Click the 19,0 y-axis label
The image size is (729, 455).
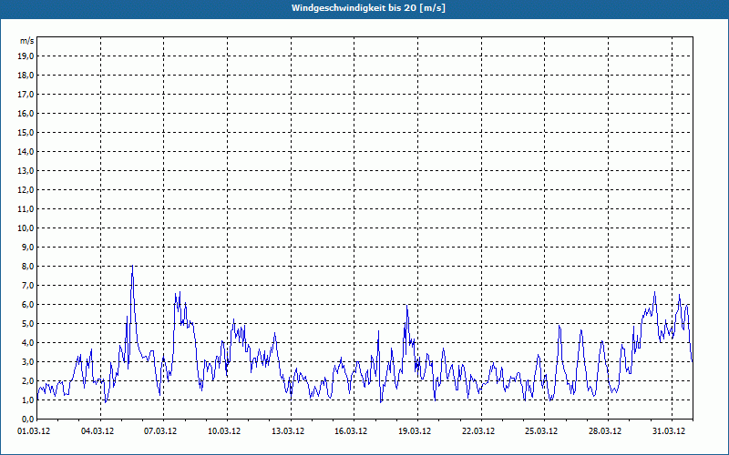click(26, 56)
